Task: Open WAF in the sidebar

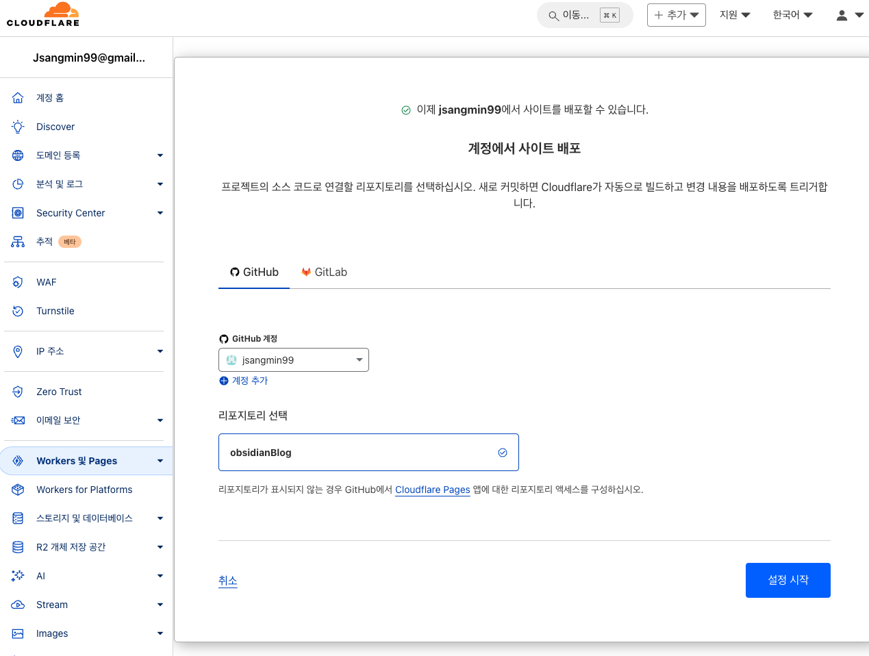Action: click(x=47, y=282)
